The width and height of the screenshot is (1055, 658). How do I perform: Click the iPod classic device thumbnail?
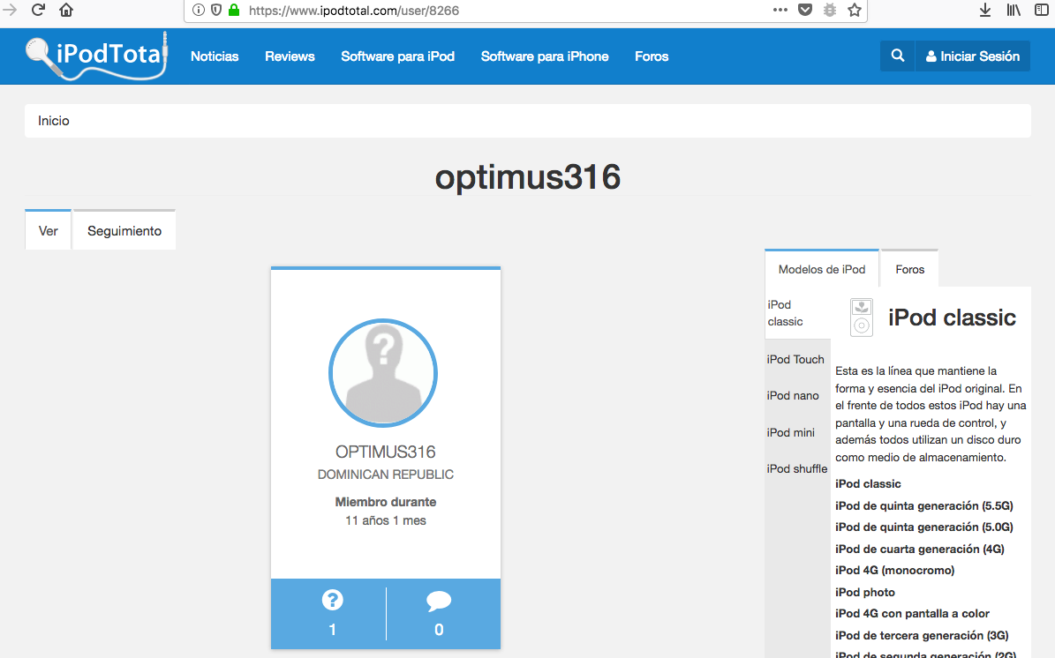pyautogui.click(x=862, y=318)
